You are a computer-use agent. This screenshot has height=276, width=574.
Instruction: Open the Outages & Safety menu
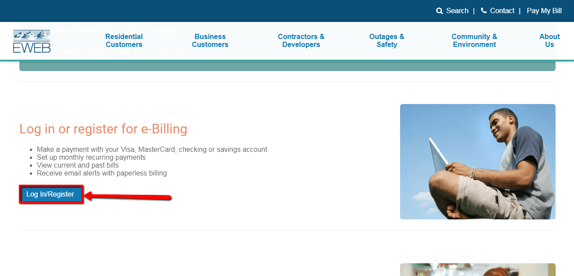click(x=387, y=41)
